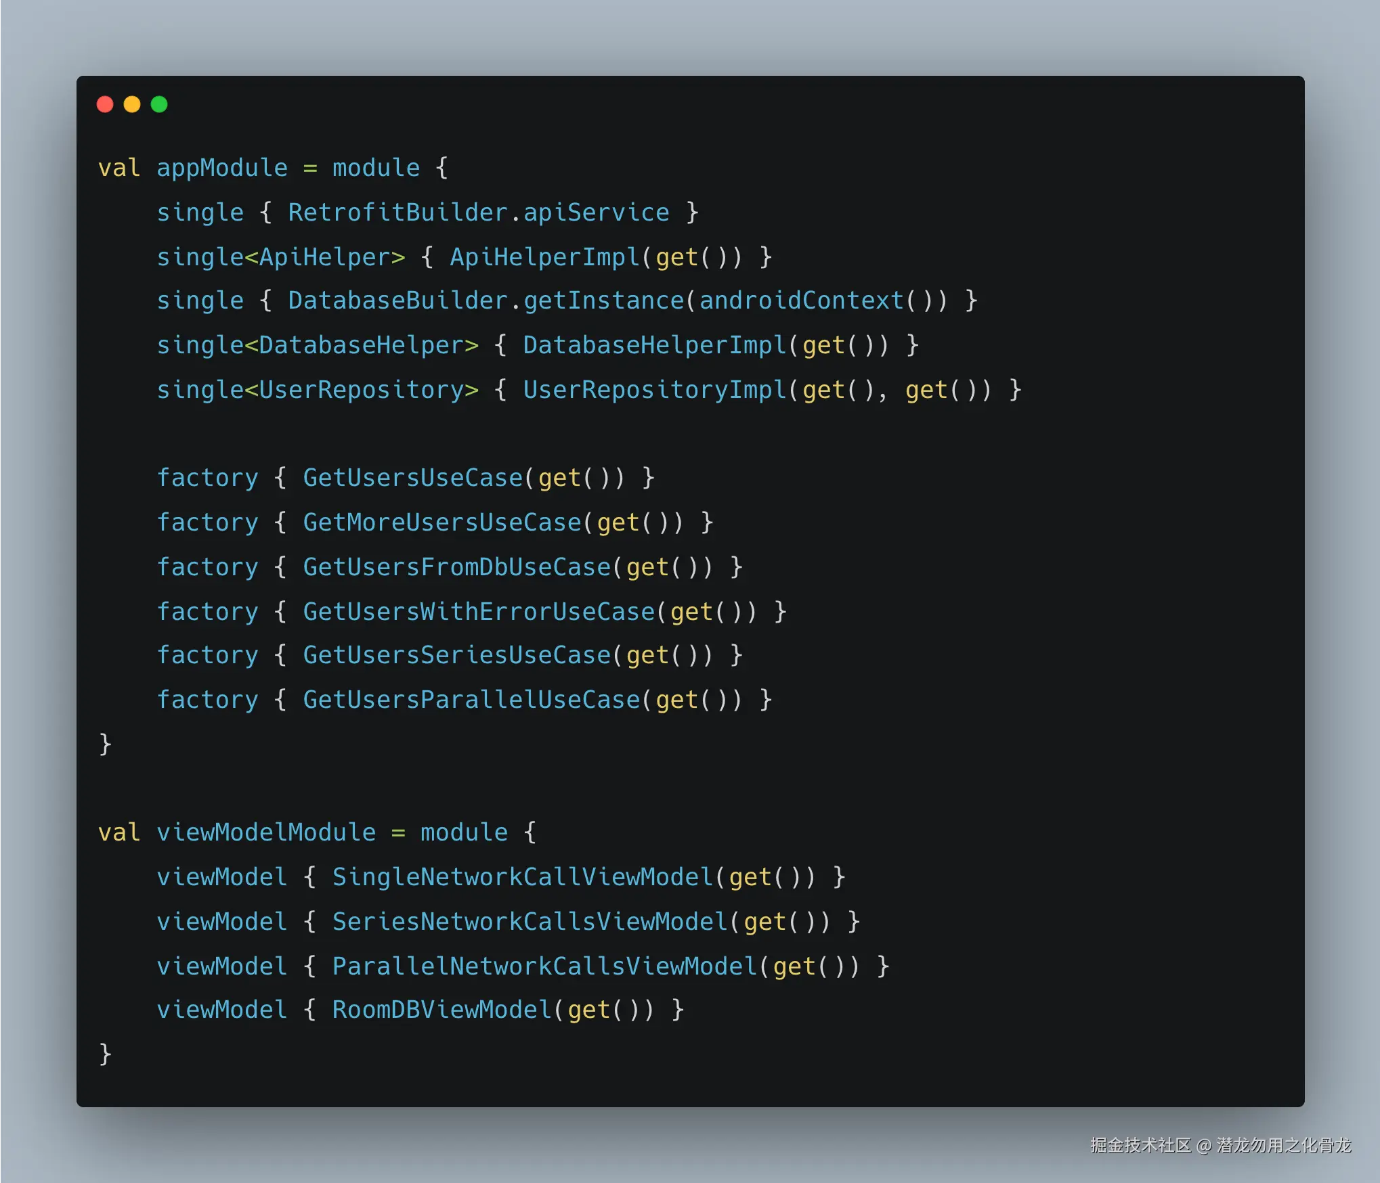The width and height of the screenshot is (1380, 1183).
Task: Click the watermark text at bottom right
Action: point(1220,1145)
